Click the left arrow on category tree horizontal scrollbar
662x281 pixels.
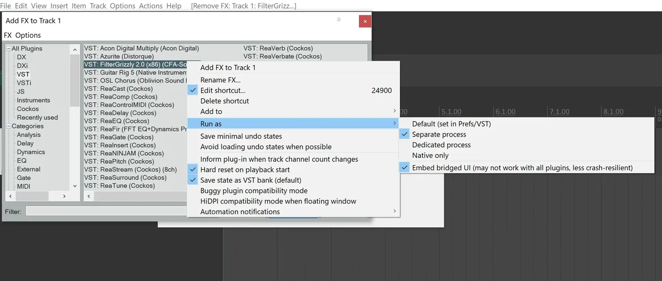(x=11, y=196)
